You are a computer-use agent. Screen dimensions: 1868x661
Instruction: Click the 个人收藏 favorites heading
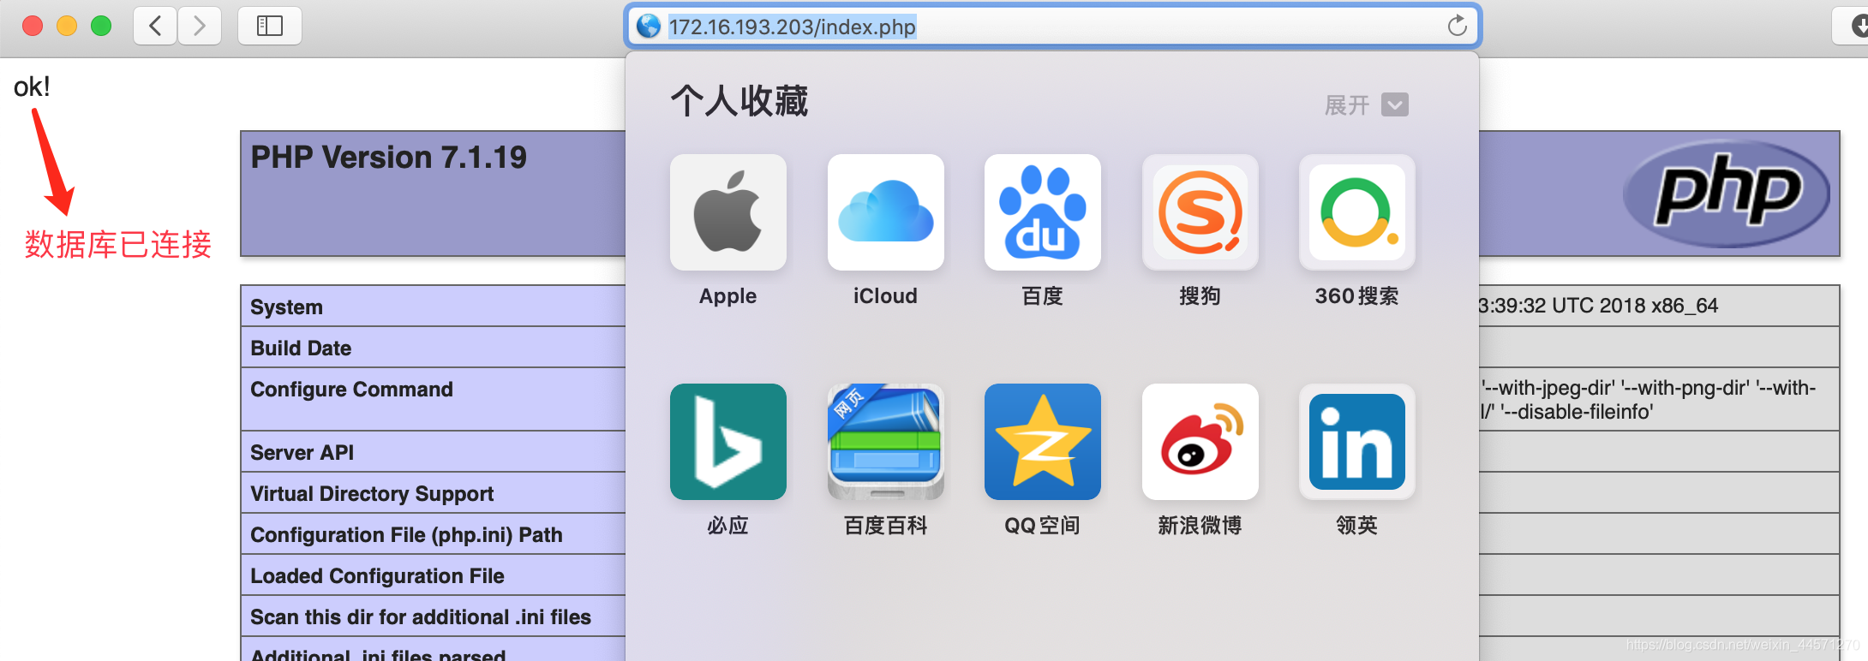tap(739, 101)
